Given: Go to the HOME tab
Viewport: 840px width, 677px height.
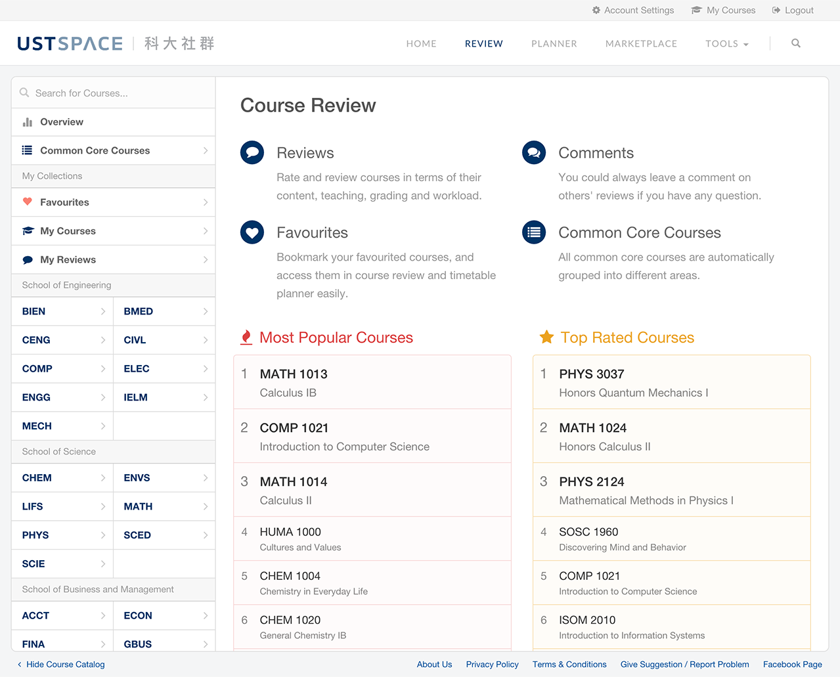Looking at the screenshot, I should [422, 43].
